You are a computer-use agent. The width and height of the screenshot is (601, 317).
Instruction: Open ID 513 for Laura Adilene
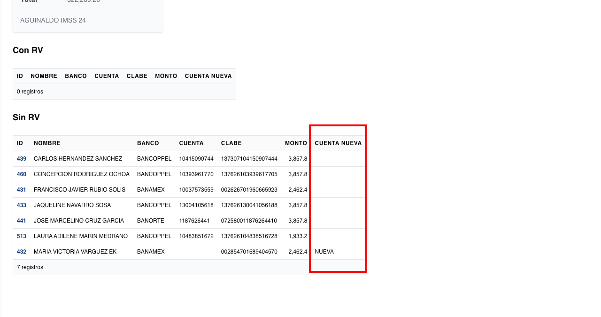point(22,236)
